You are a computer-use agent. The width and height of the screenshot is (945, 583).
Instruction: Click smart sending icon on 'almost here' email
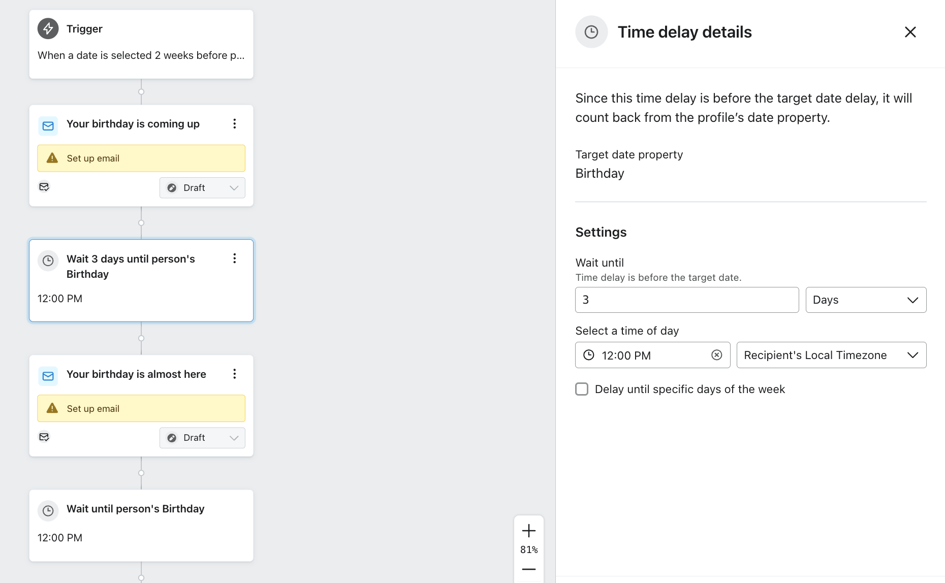point(44,437)
